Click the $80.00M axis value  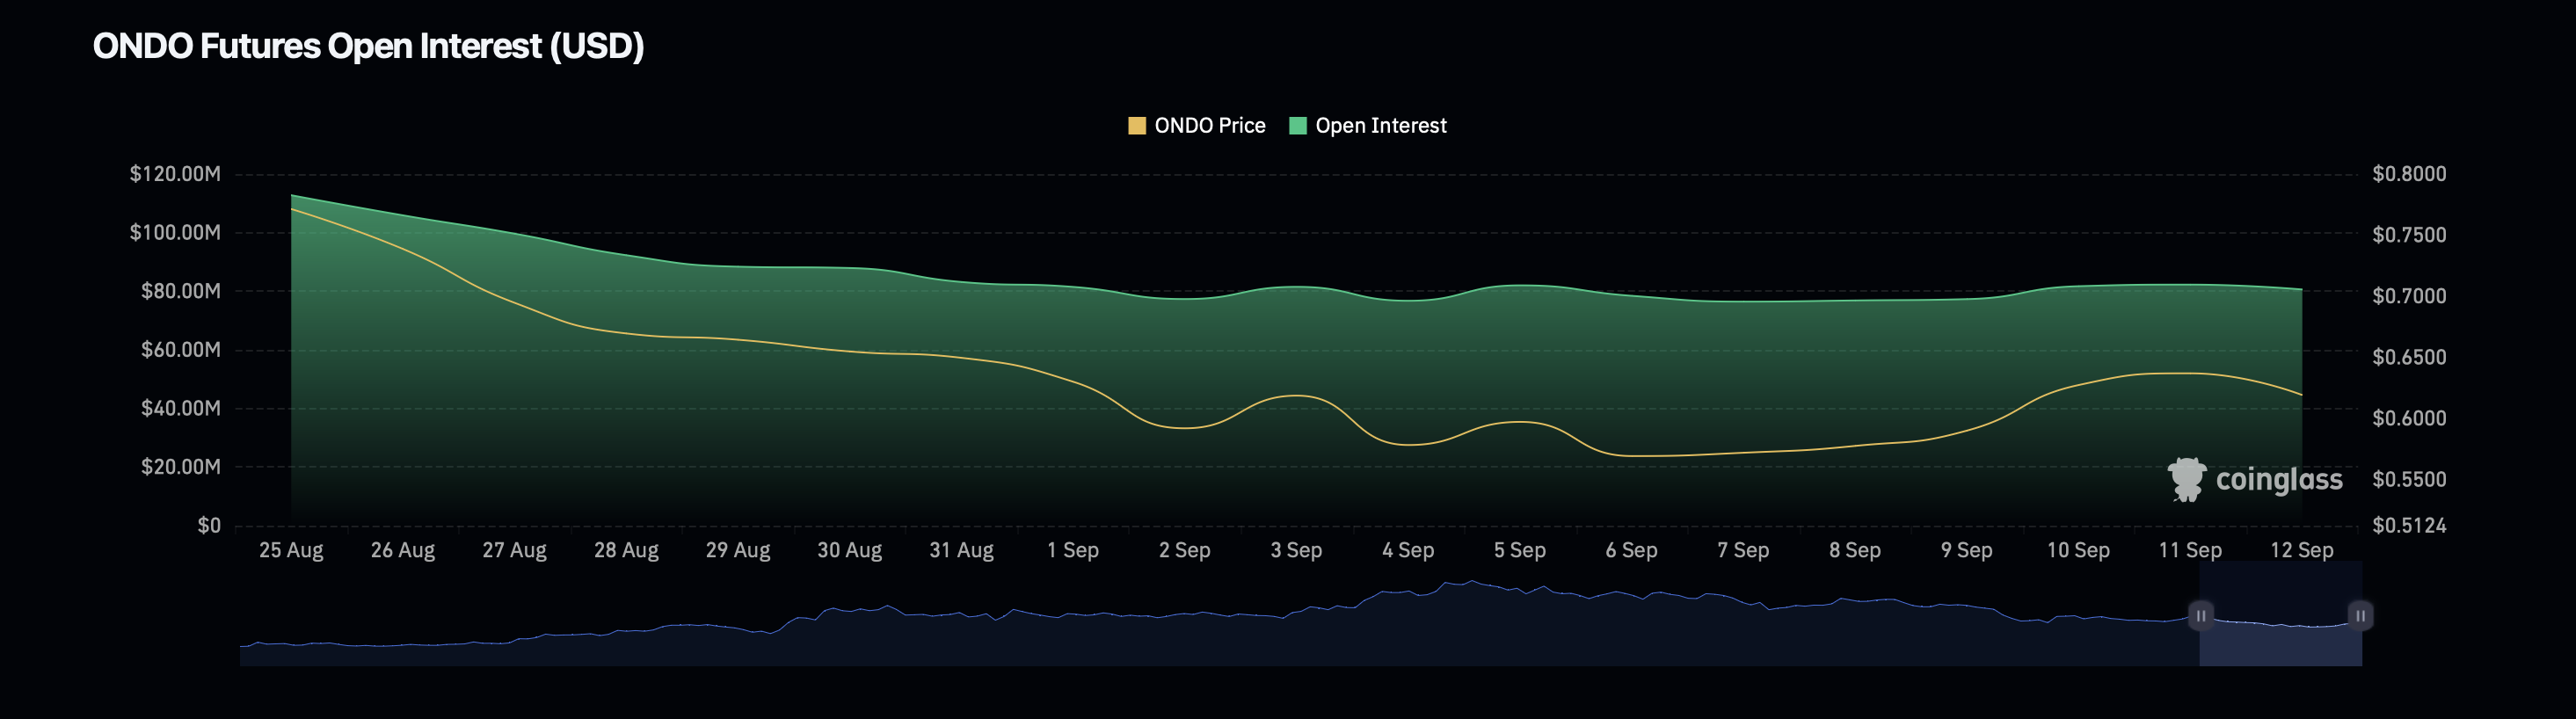pos(181,291)
